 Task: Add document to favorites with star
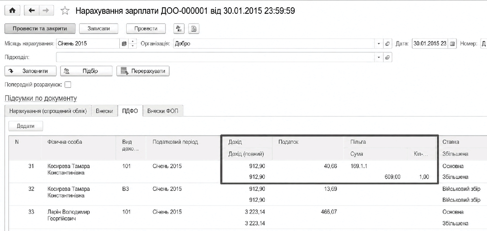[65, 11]
